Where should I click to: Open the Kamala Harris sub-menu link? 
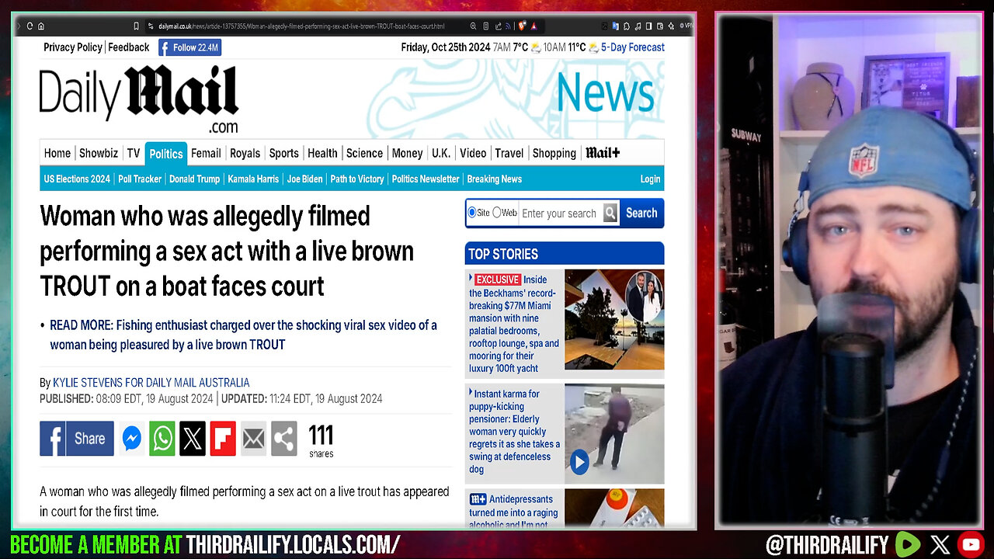(253, 179)
